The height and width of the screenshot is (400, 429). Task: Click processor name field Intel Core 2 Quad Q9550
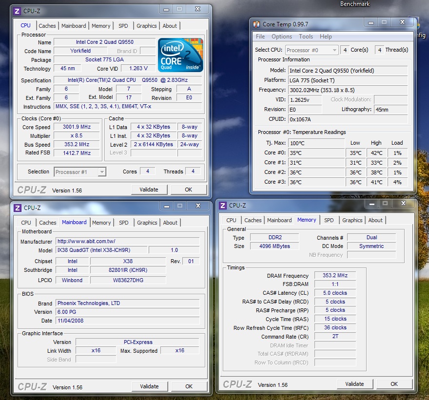(105, 42)
